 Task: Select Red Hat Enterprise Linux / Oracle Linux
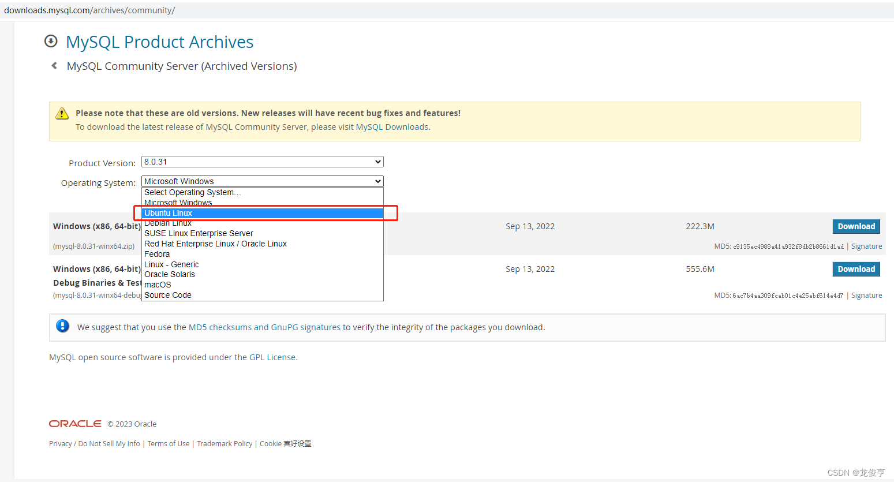[x=263, y=244]
